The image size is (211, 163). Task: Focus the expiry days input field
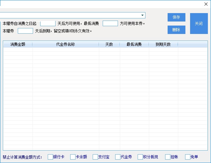coord(25,31)
